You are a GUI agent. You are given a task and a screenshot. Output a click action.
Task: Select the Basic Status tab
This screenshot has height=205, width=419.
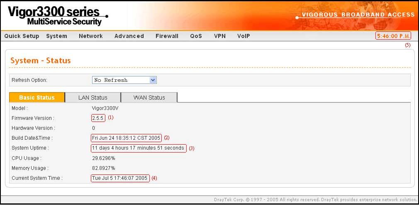[37, 98]
